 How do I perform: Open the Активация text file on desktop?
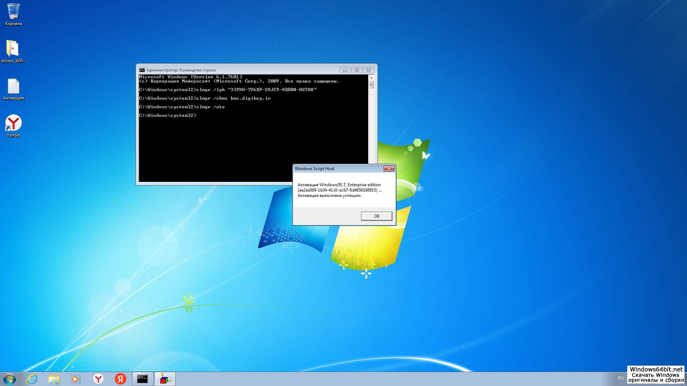[13, 86]
